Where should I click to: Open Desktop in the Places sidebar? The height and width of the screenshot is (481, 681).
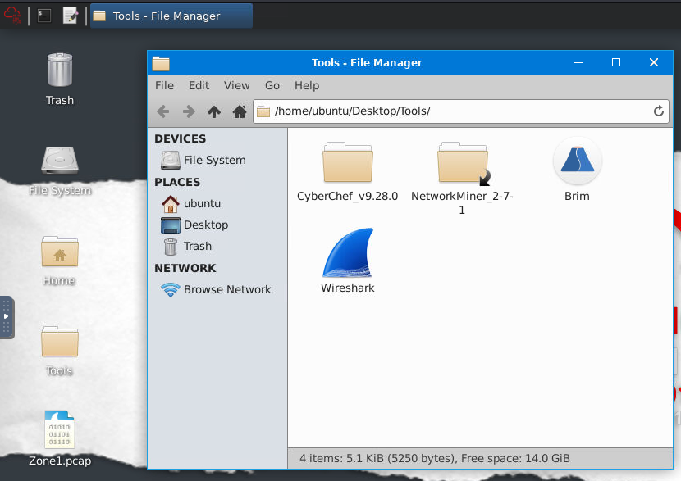[194, 225]
